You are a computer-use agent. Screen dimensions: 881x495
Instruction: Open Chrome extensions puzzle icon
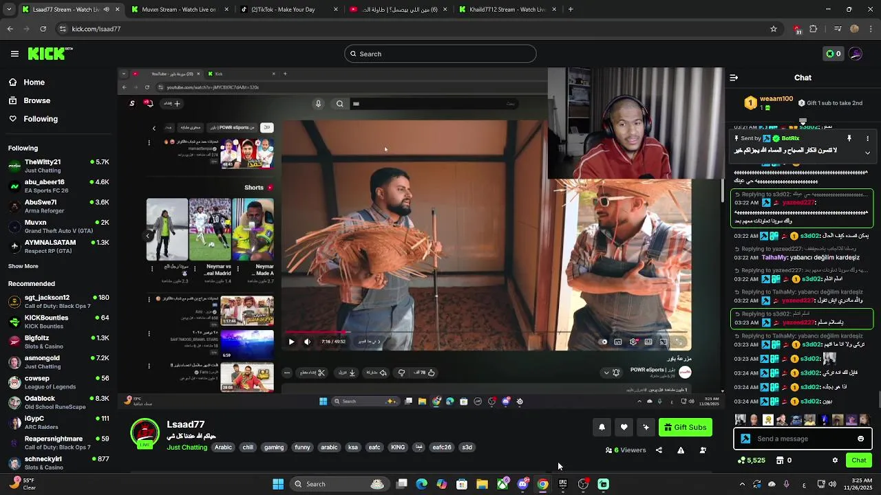coord(814,29)
